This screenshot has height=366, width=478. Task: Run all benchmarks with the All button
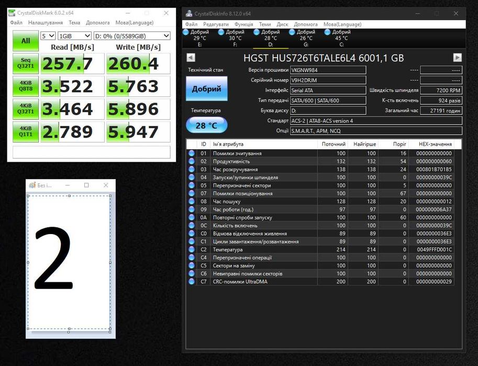pyautogui.click(x=26, y=40)
